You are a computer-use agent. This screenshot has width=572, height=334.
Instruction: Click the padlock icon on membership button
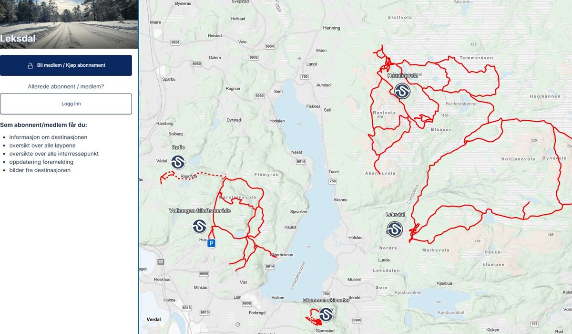30,65
